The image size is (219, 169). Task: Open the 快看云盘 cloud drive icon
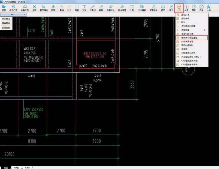[x=25, y=8]
